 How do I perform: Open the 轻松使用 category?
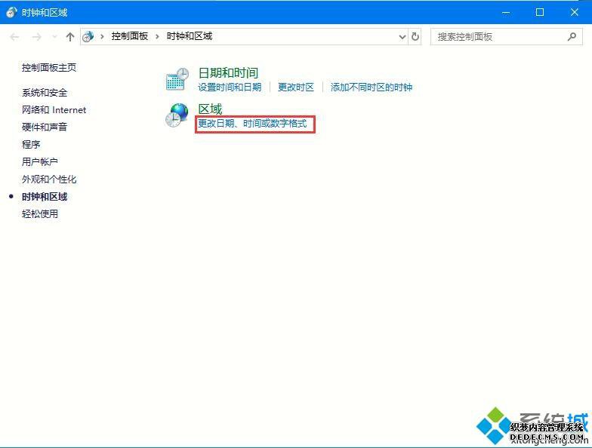[x=40, y=214]
